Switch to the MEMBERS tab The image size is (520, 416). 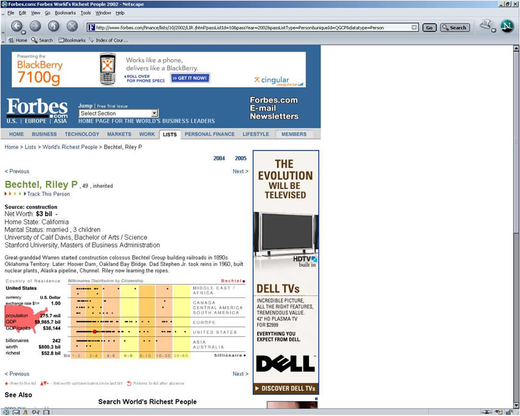(x=294, y=135)
